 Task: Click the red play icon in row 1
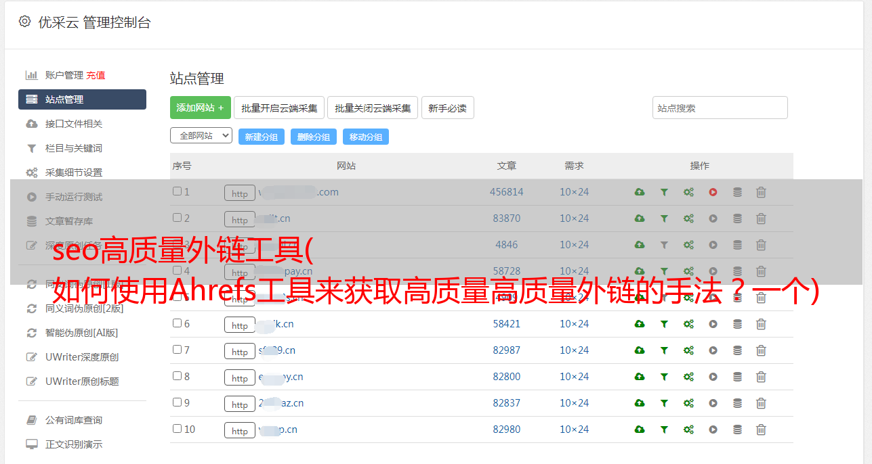pos(713,192)
